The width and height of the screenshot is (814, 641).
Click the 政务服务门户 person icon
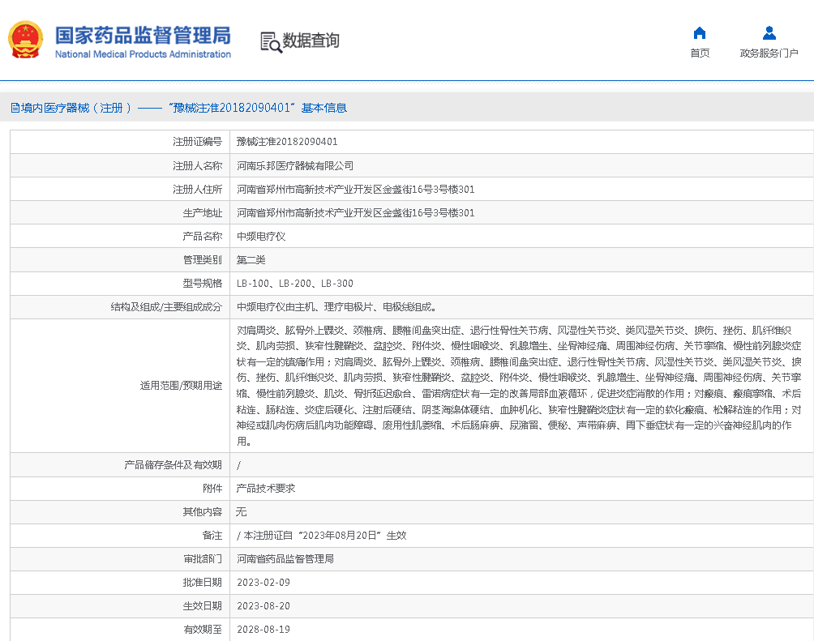(x=769, y=33)
